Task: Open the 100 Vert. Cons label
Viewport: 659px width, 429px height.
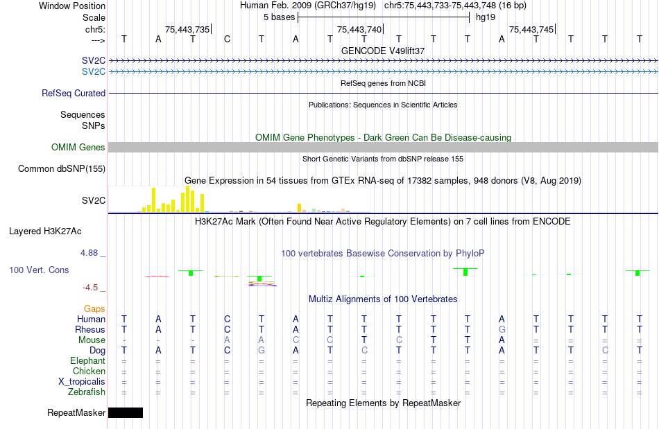Action: point(39,270)
